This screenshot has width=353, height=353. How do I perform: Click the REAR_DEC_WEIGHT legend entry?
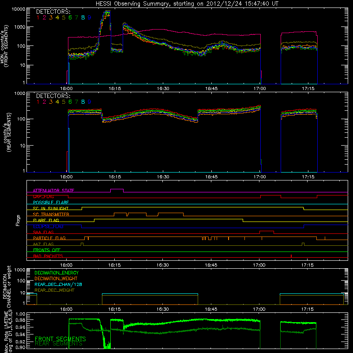click(x=54, y=290)
